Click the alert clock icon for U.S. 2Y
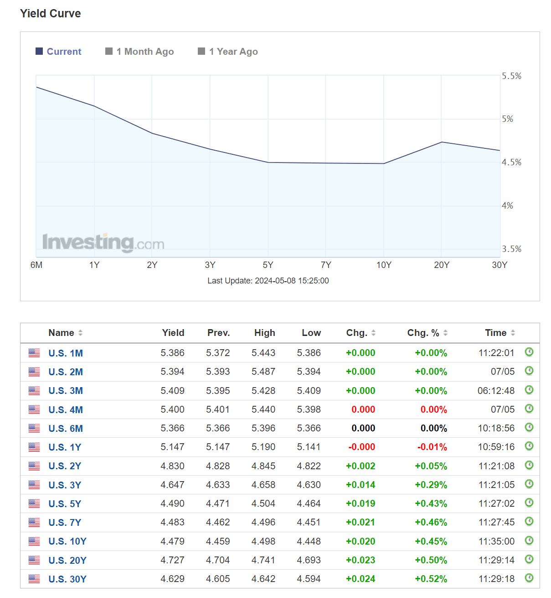 (x=529, y=465)
